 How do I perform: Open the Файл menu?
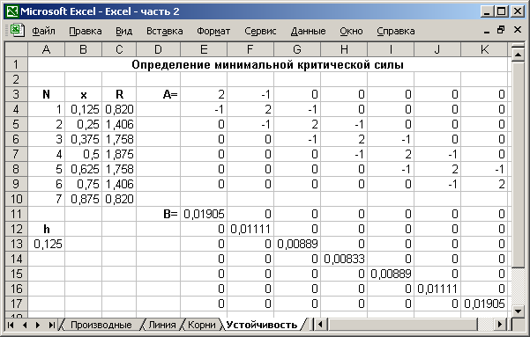pos(43,31)
